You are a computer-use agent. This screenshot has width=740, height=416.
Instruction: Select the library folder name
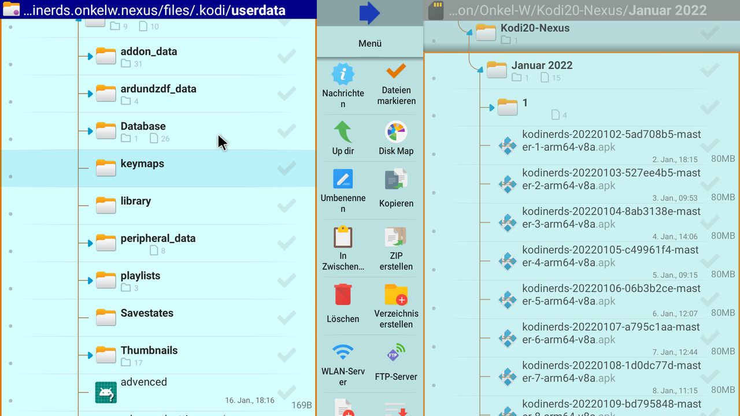point(136,201)
